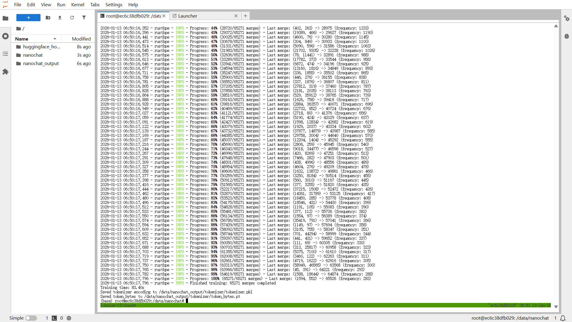Select the huggingface_ho... folder
The width and height of the screenshot is (572, 322).
tap(53, 47)
